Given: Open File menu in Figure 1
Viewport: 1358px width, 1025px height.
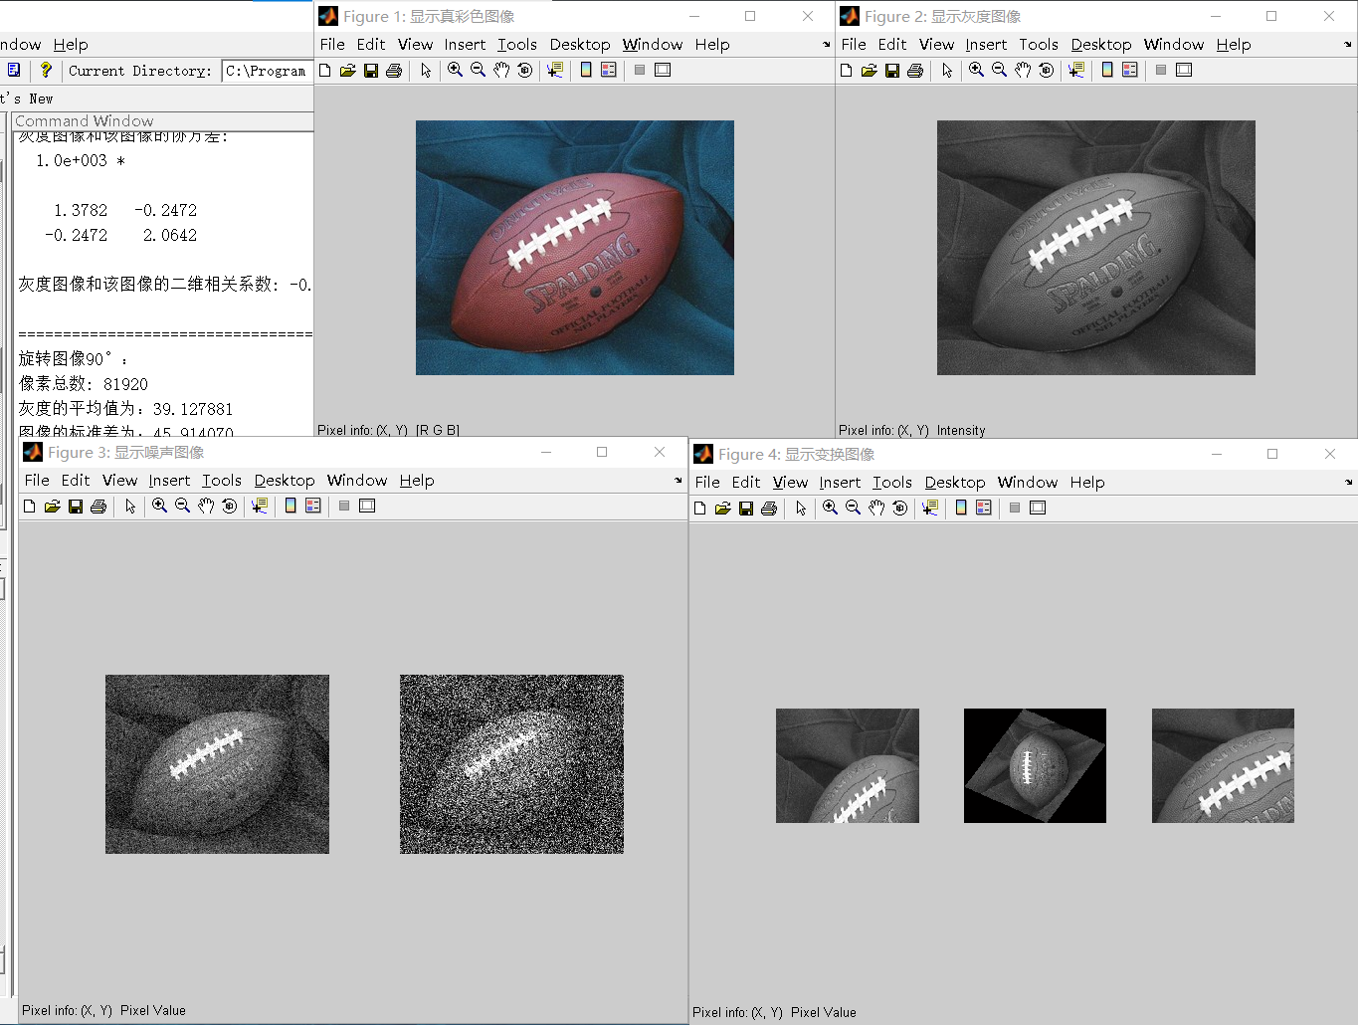Looking at the screenshot, I should tap(332, 45).
